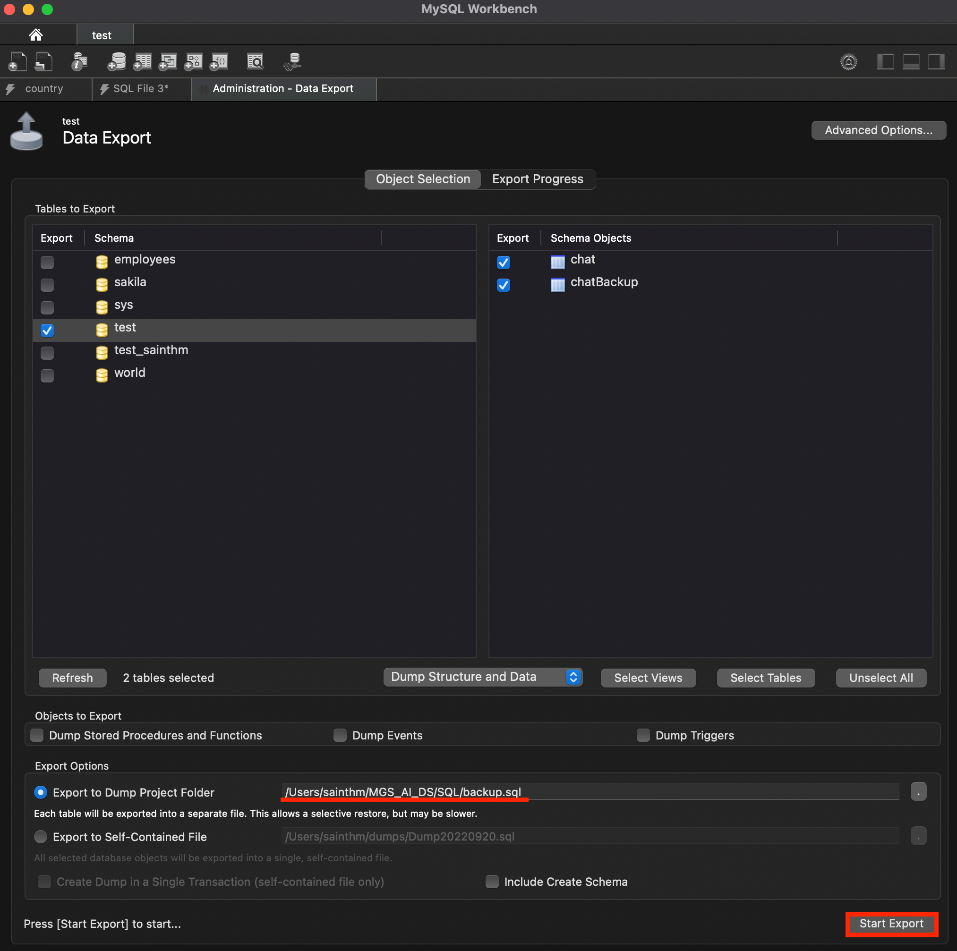Viewport: 957px width, 951px height.
Task: Click the open SQL script file icon
Action: pos(43,62)
